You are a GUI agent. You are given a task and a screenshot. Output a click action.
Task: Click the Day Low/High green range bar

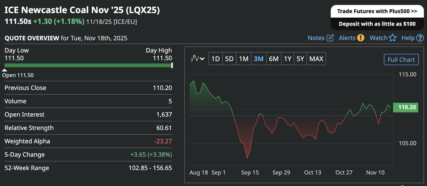88,65
